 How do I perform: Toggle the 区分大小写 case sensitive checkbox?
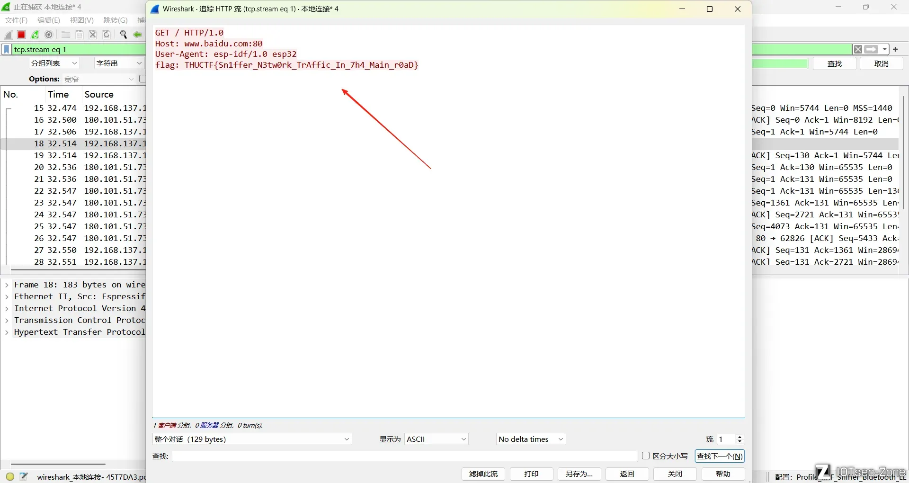[x=646, y=456]
